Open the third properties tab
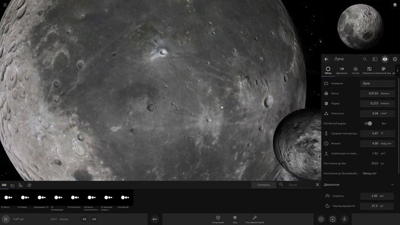Image resolution: width=400 pixels, height=225 pixels. coord(356,70)
